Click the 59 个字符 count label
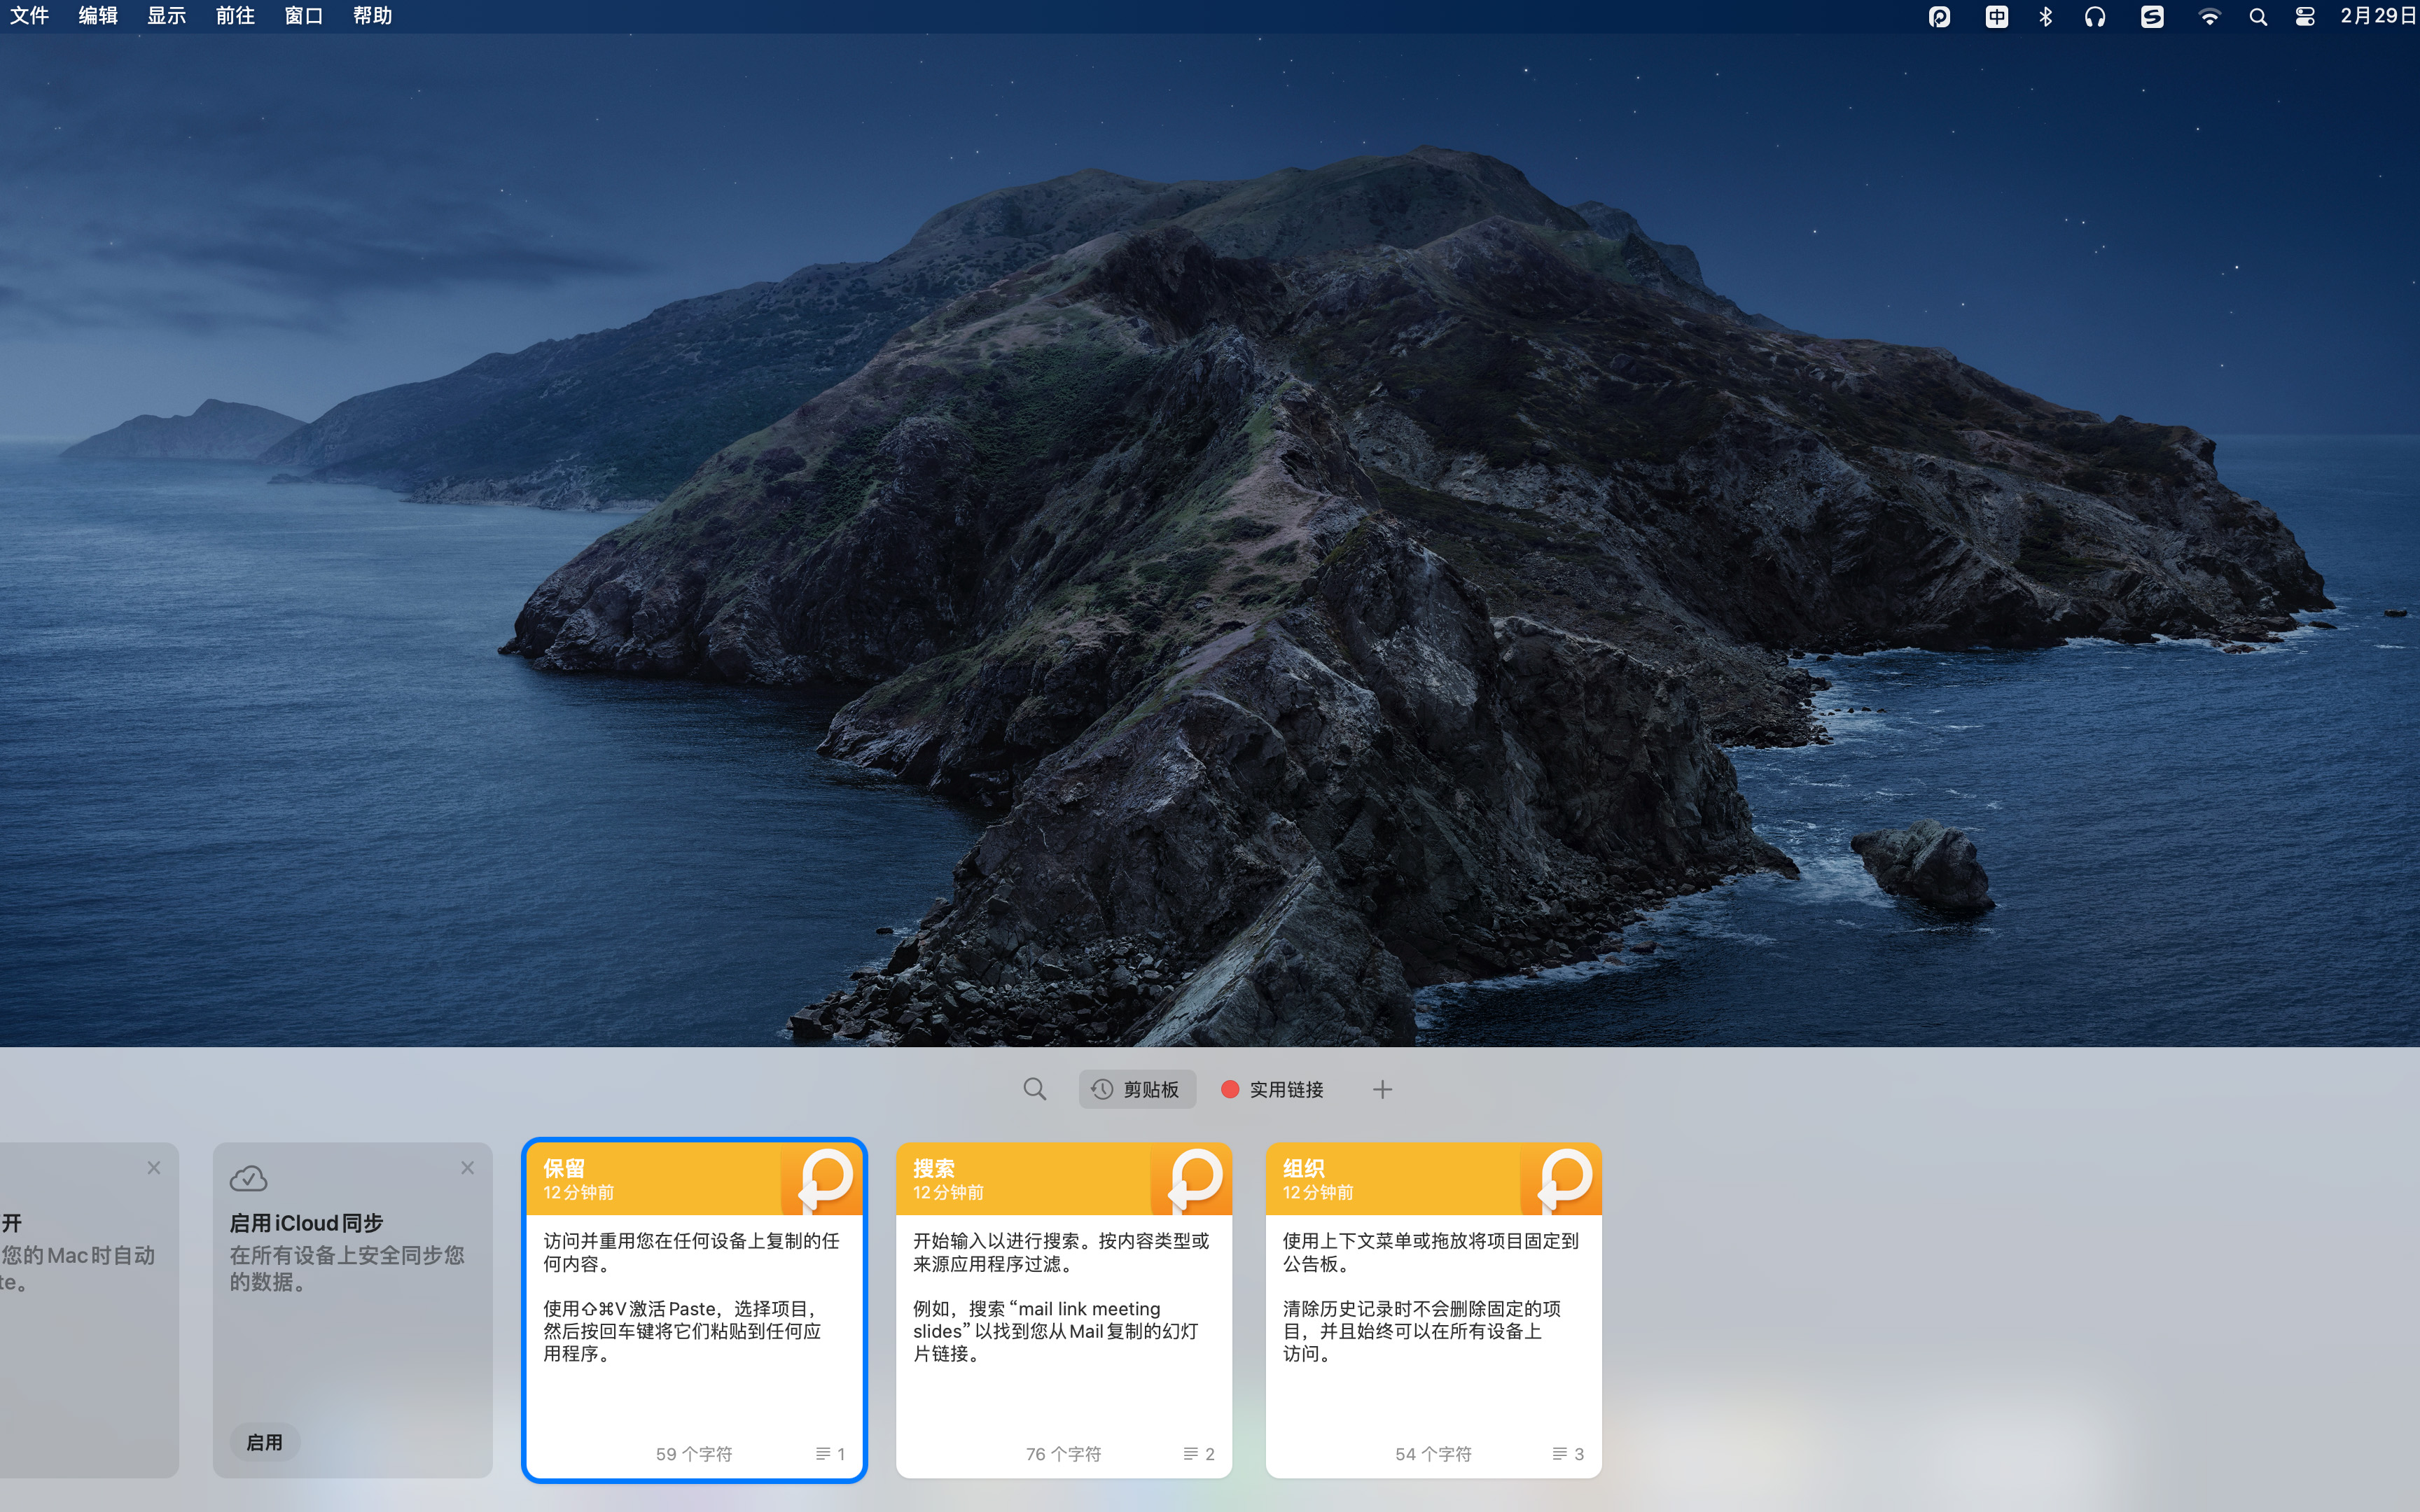This screenshot has width=2420, height=1512. (694, 1454)
